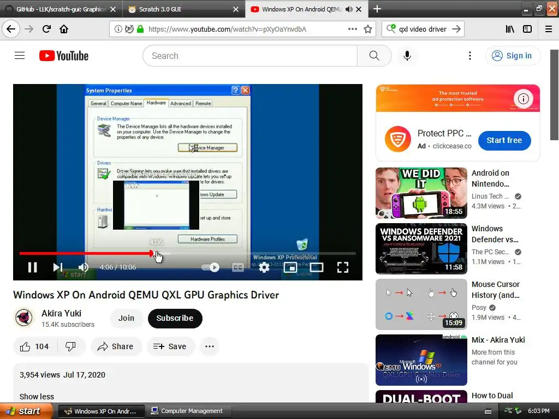Subscribe to Akira Yuki channel
Screen dimensions: 559x419
pyautogui.click(x=175, y=318)
